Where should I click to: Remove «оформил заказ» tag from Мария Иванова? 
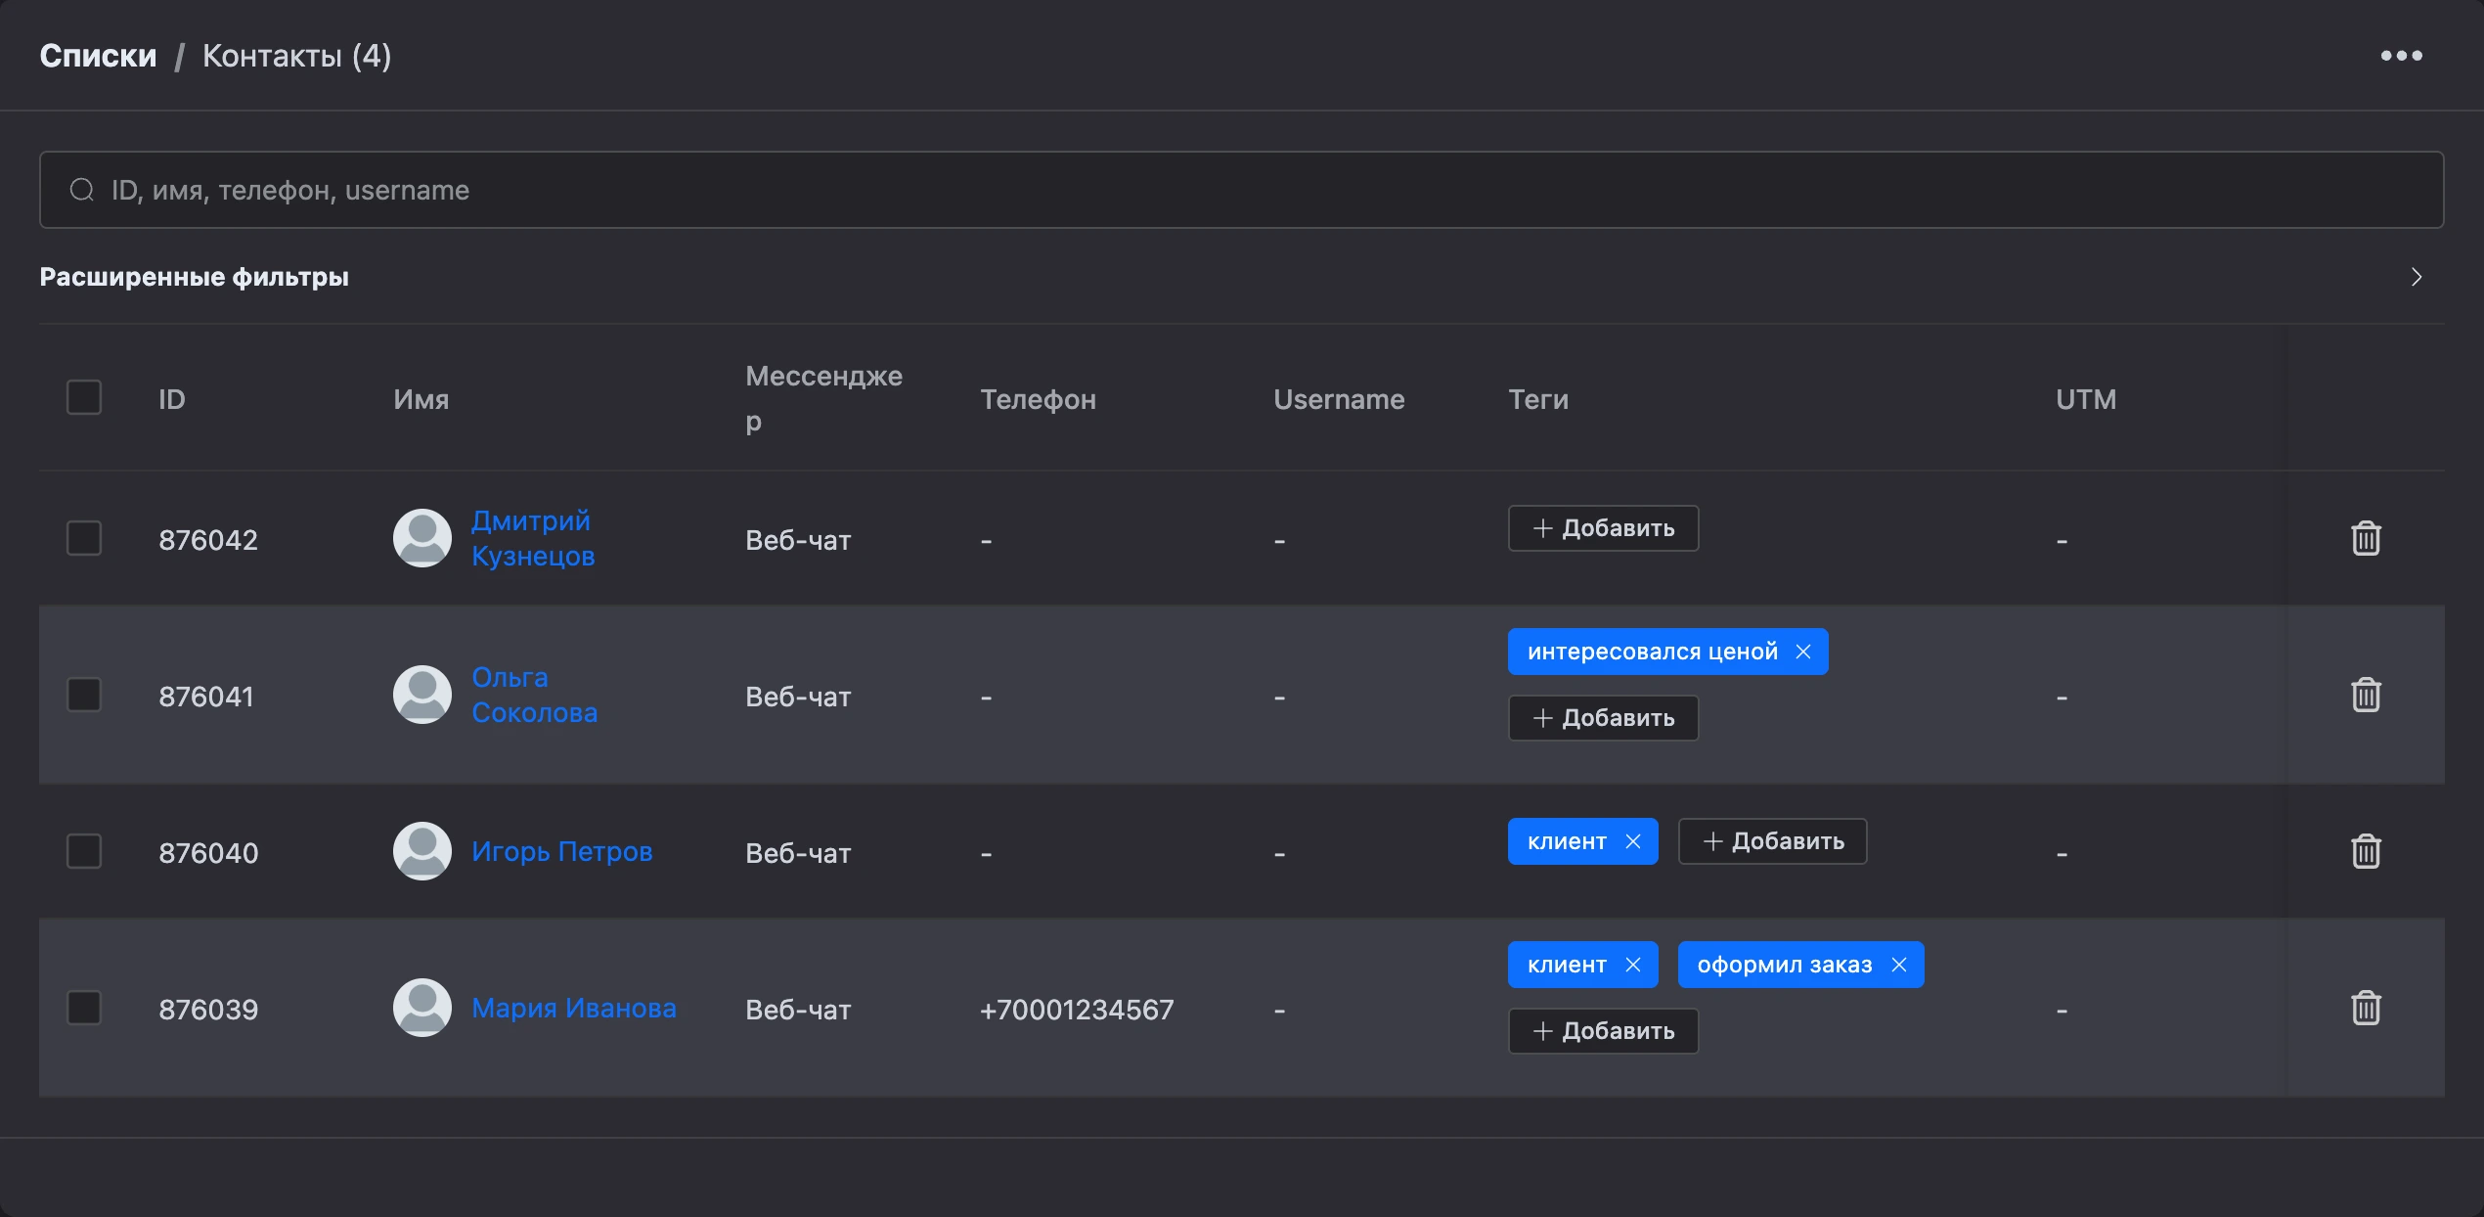tap(1899, 965)
